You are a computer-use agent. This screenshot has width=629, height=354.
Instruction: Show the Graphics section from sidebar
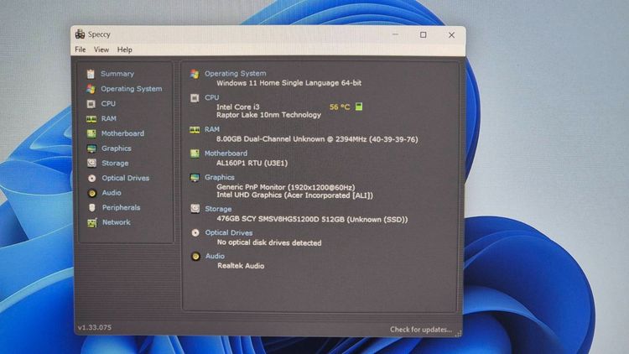pos(116,148)
